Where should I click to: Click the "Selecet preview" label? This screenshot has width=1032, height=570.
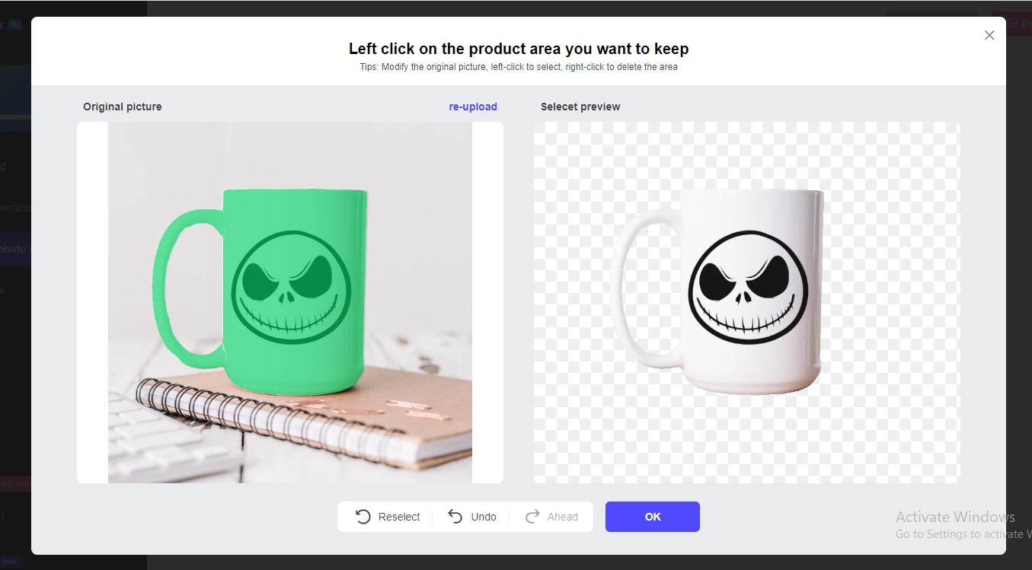coord(580,107)
